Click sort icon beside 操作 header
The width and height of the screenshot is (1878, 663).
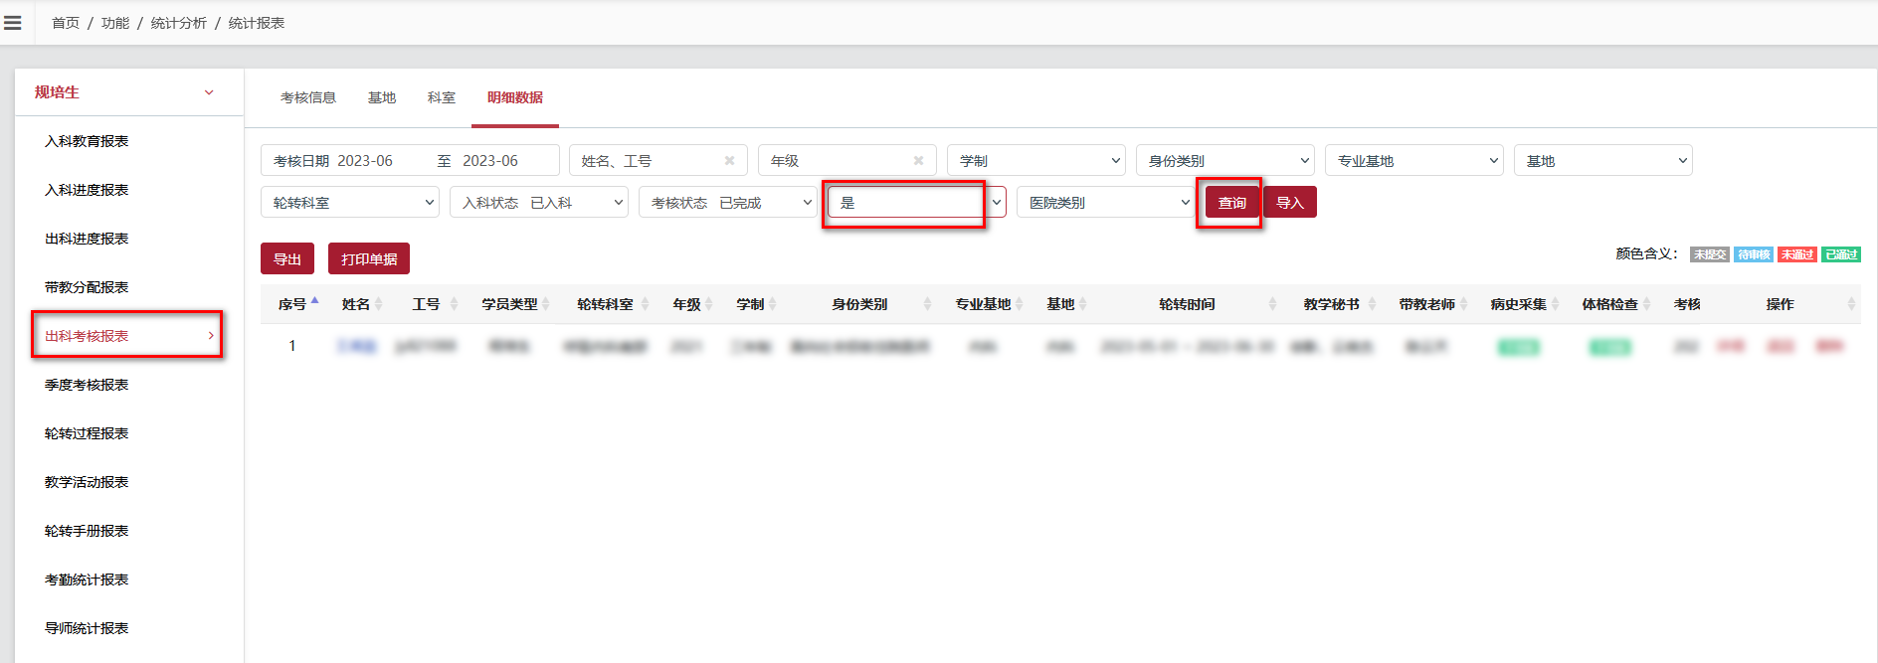(x=1850, y=304)
